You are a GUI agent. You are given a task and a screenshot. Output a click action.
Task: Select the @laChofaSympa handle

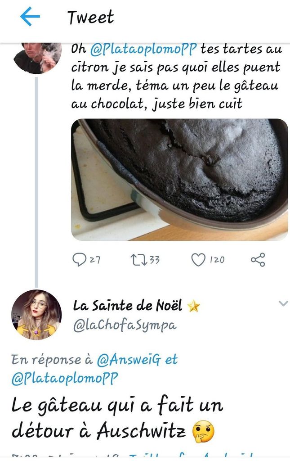pyautogui.click(x=125, y=325)
